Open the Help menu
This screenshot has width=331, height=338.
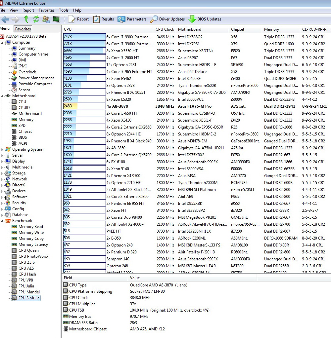77,10
